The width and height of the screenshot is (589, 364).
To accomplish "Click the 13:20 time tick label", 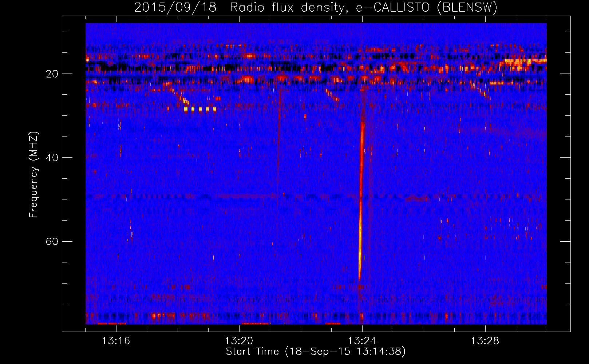I will [239, 341].
